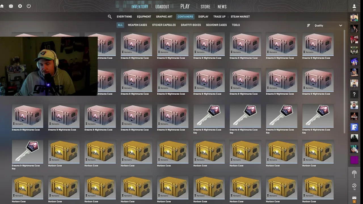Open the News tab
Image resolution: width=363 pixels, height=204 pixels.
click(222, 7)
